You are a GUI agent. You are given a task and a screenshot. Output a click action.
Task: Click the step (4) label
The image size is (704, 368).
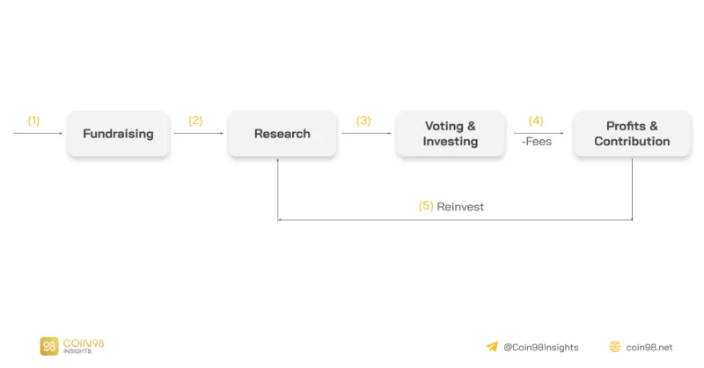[536, 121]
